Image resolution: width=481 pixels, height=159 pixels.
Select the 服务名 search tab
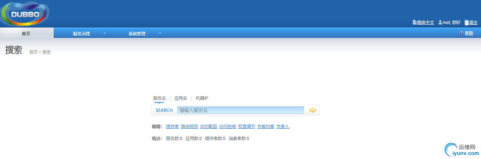point(159,98)
